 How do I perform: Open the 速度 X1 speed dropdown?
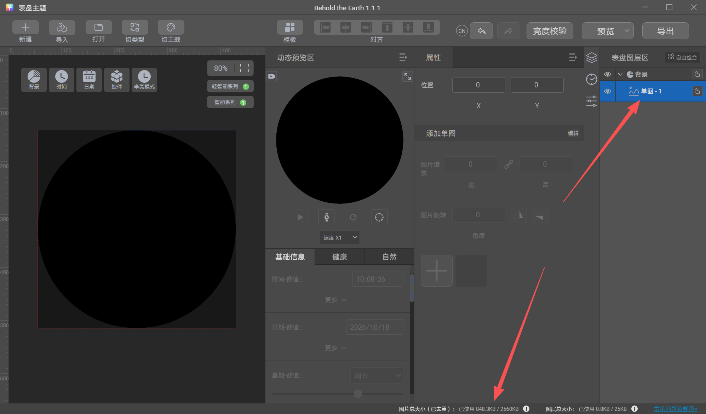[x=339, y=237]
